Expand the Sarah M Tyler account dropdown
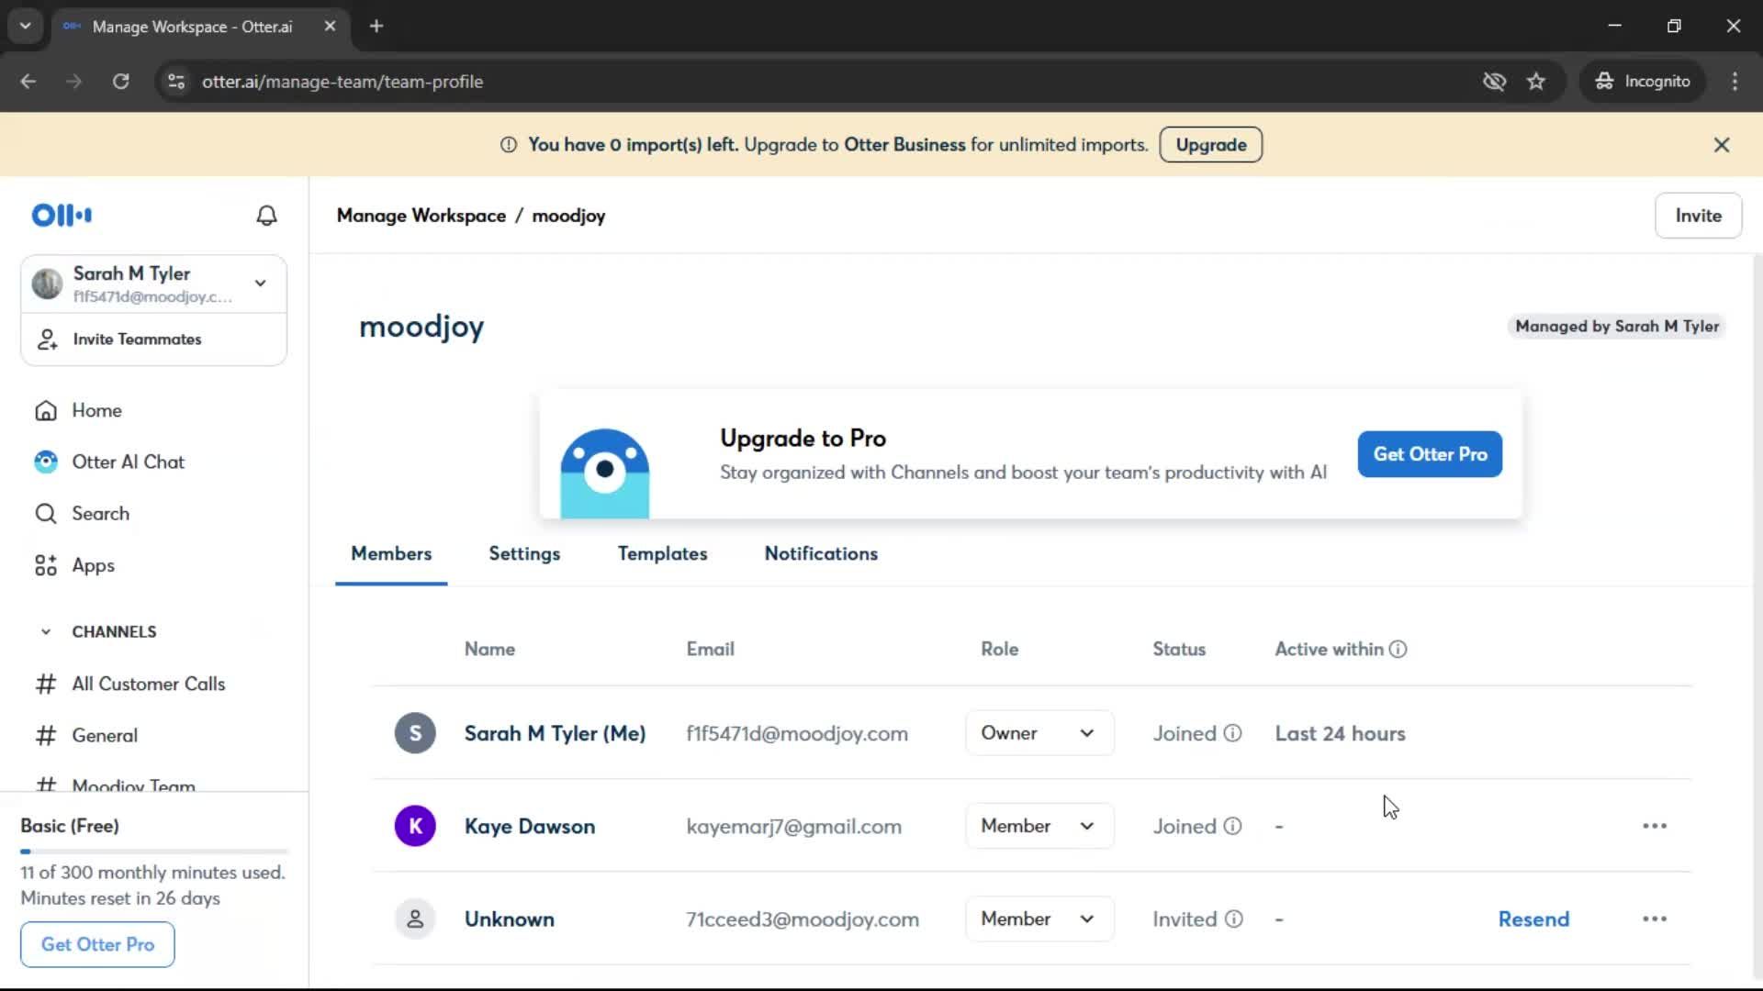This screenshot has height=991, width=1763. pos(261,284)
